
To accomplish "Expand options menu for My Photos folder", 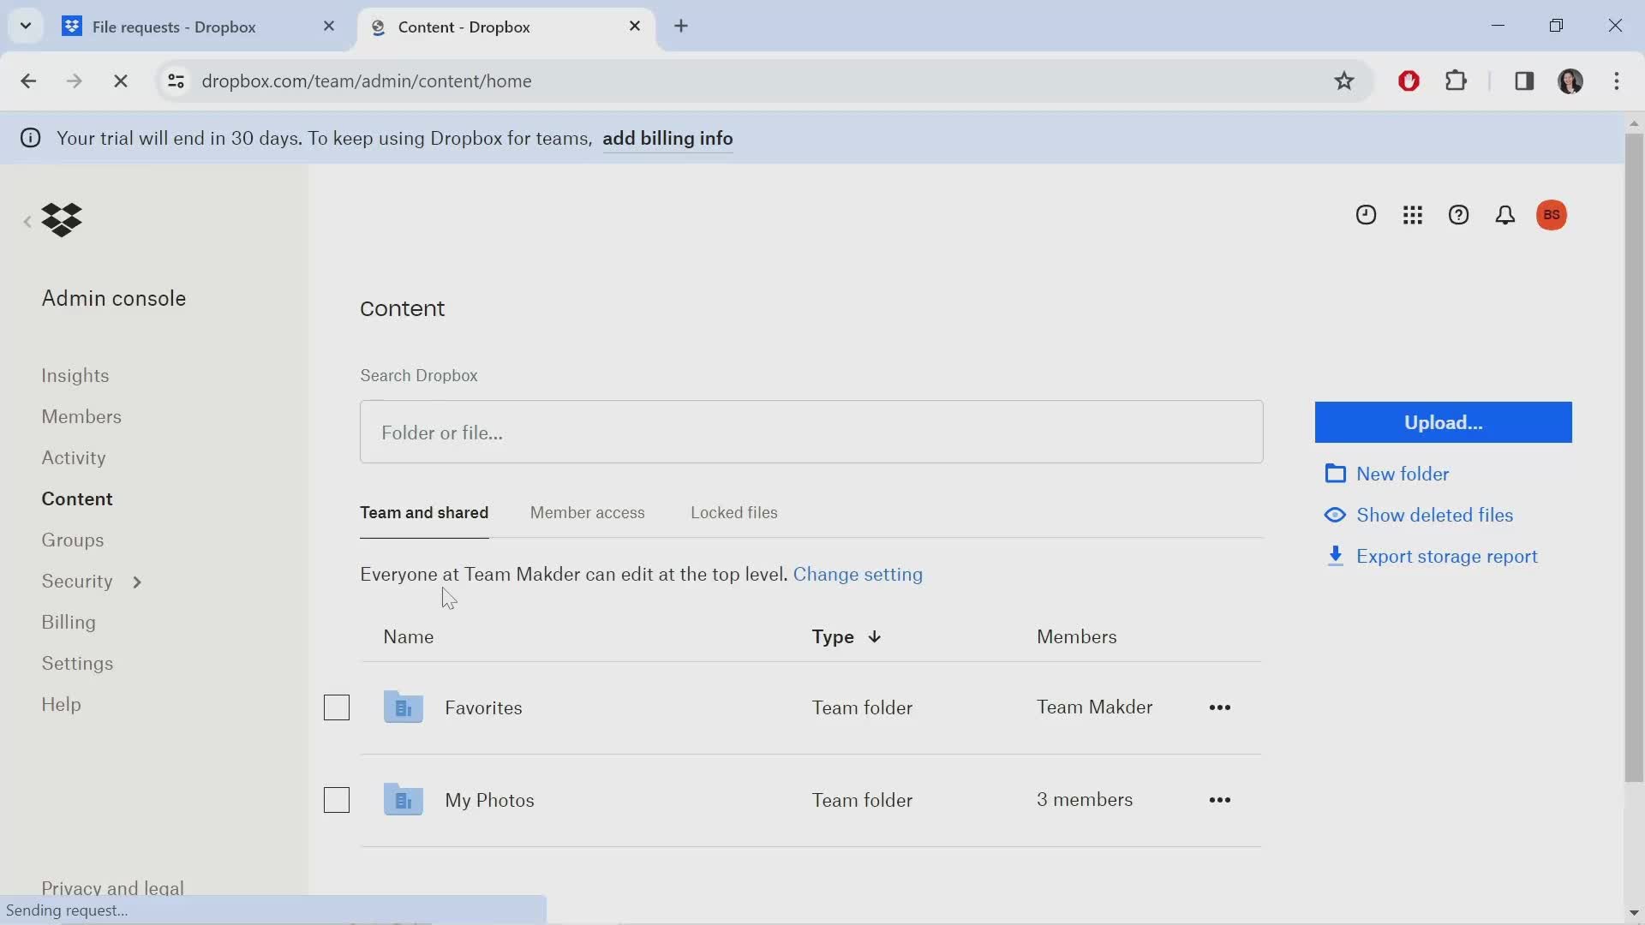I will click(x=1219, y=800).
